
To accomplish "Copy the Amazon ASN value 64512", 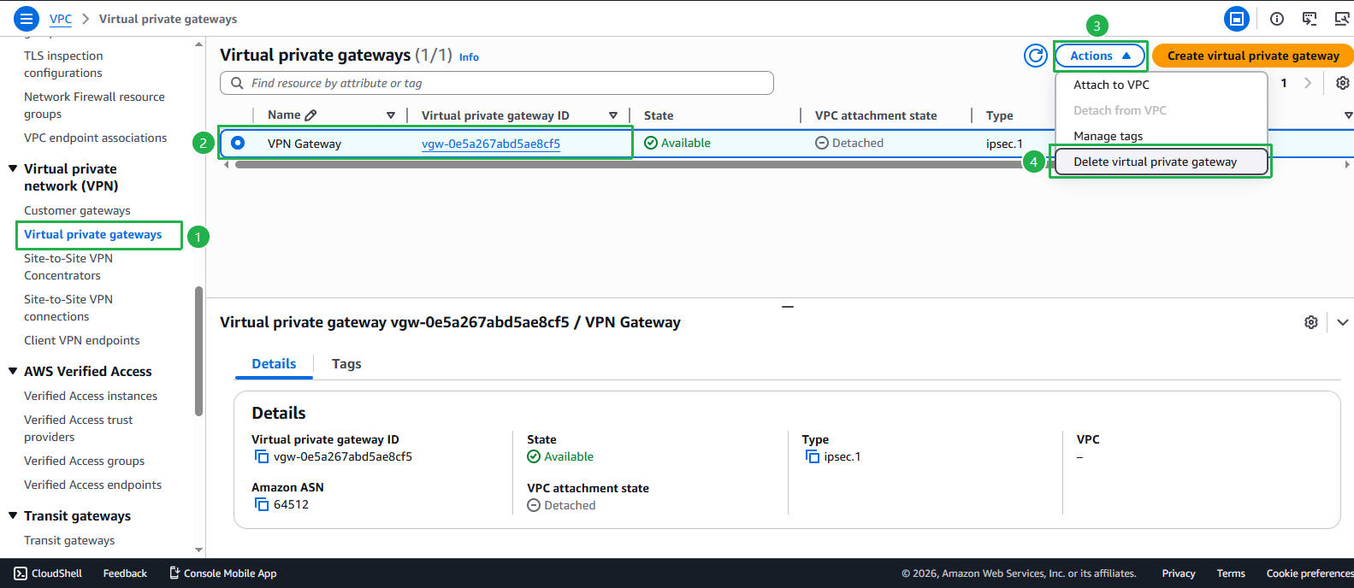I will (x=262, y=505).
